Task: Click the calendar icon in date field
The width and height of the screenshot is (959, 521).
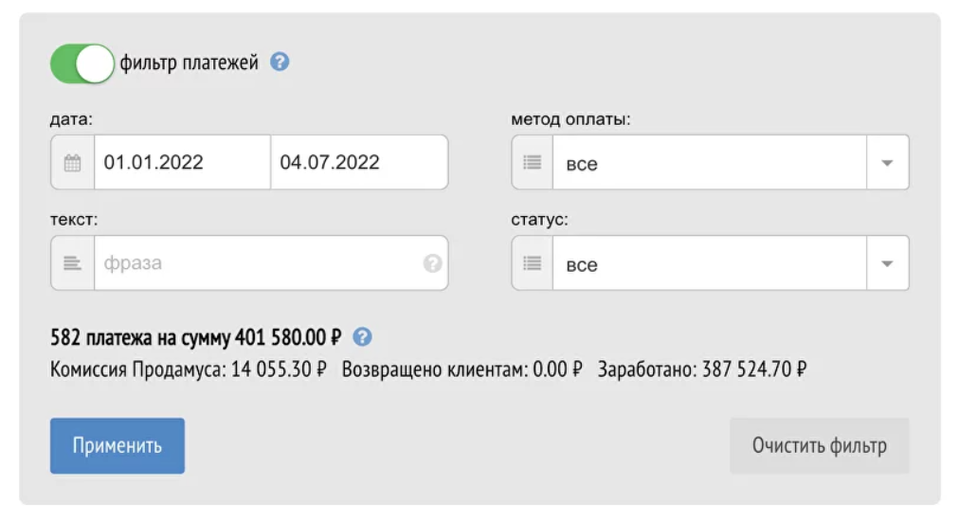Action: (72, 162)
